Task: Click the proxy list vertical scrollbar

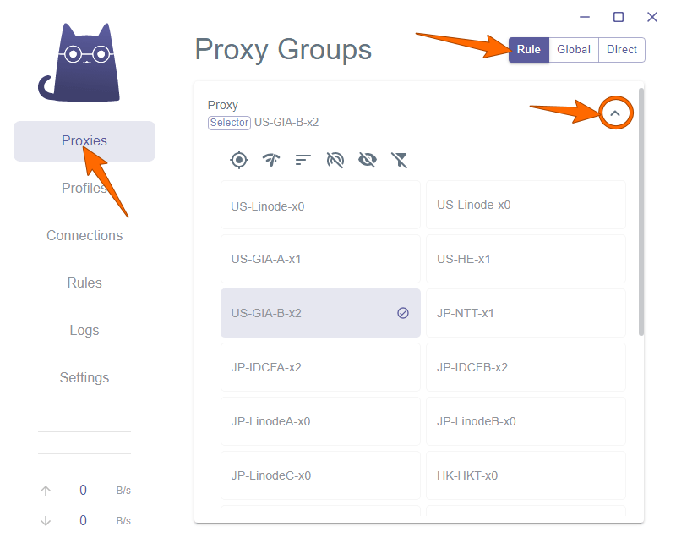Action: (641, 211)
